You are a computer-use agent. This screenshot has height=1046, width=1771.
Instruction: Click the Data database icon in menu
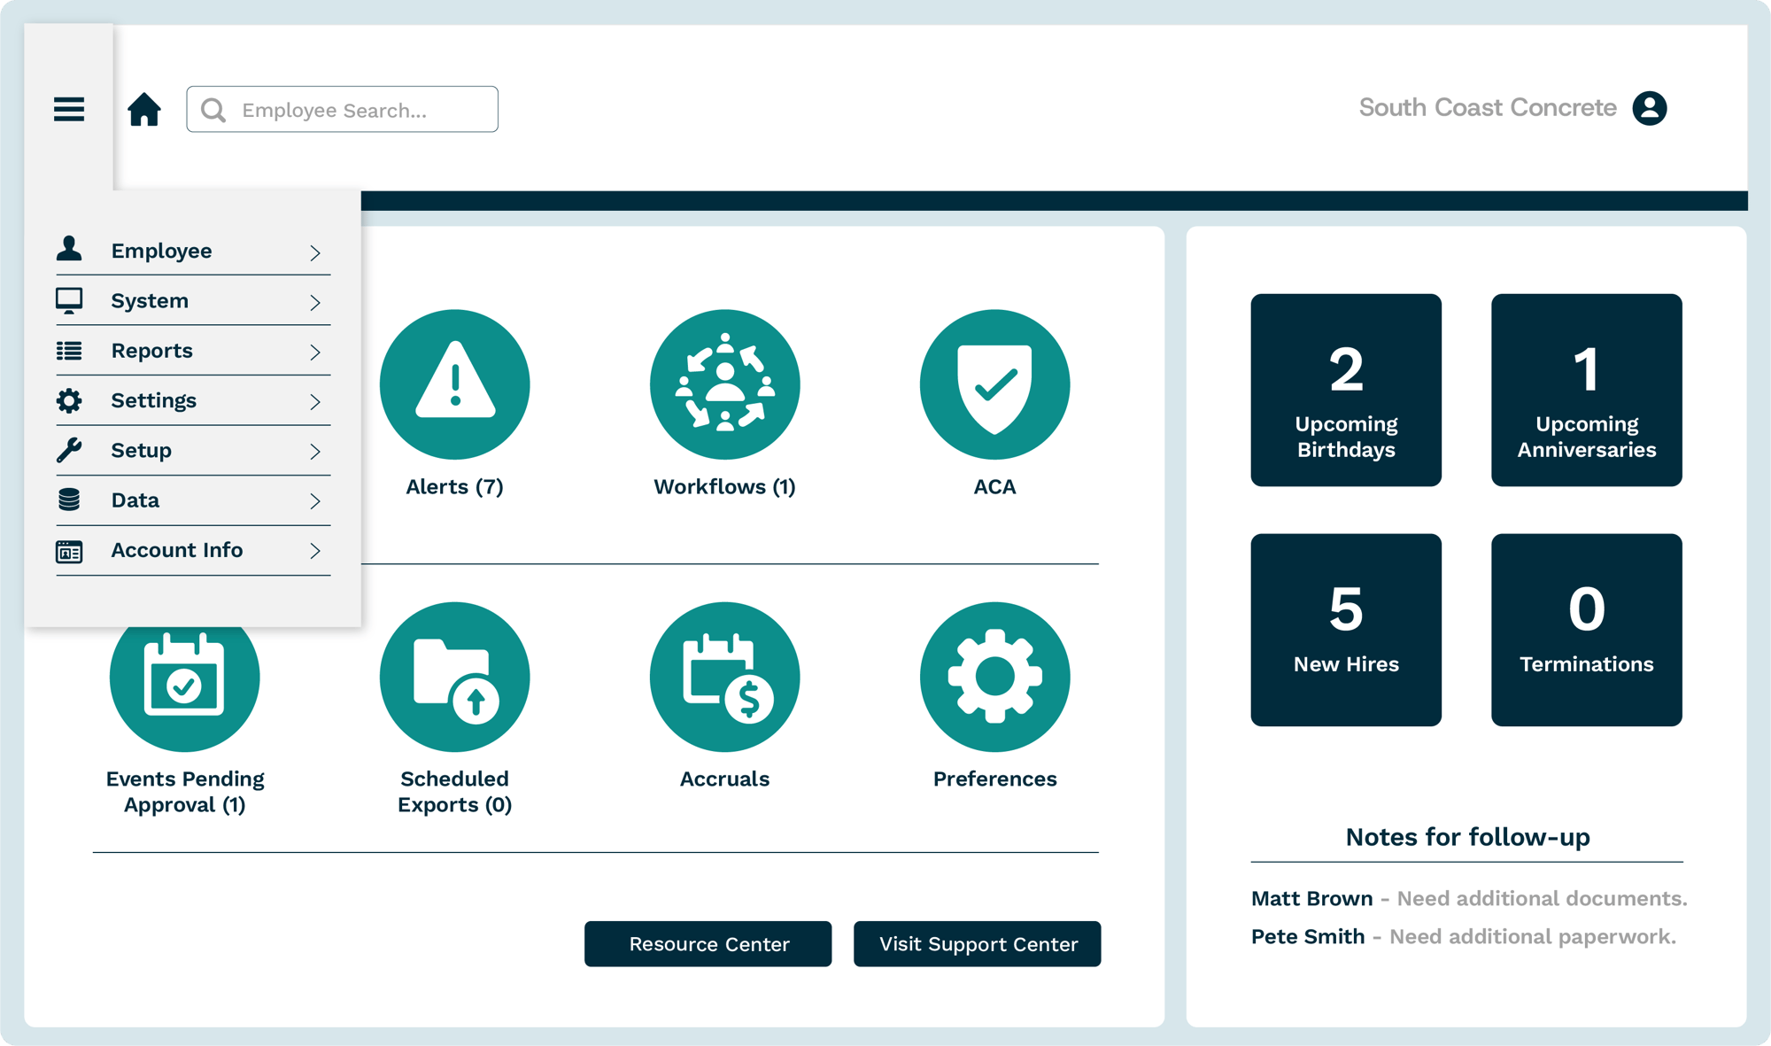[69, 500]
